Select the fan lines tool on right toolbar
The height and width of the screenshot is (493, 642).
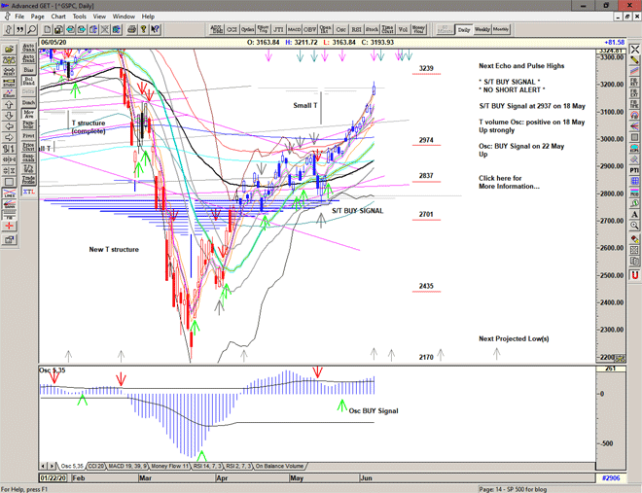pos(634,126)
